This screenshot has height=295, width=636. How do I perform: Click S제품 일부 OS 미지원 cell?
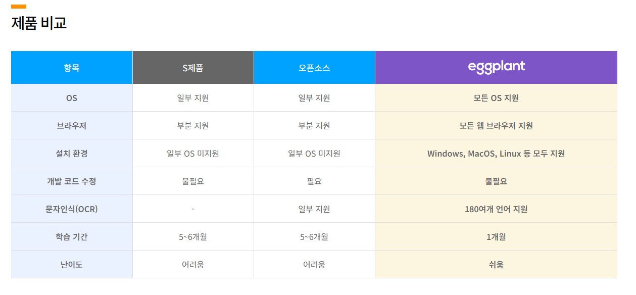193,154
